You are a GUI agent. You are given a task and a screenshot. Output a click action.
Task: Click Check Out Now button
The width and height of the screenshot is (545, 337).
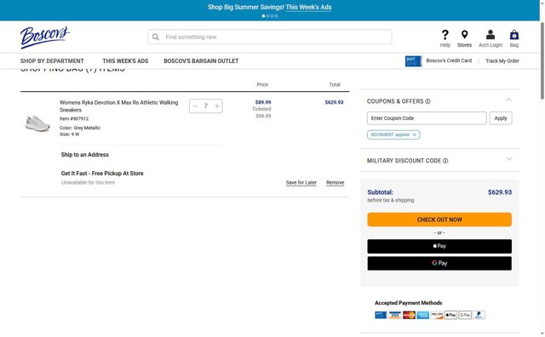click(x=439, y=220)
